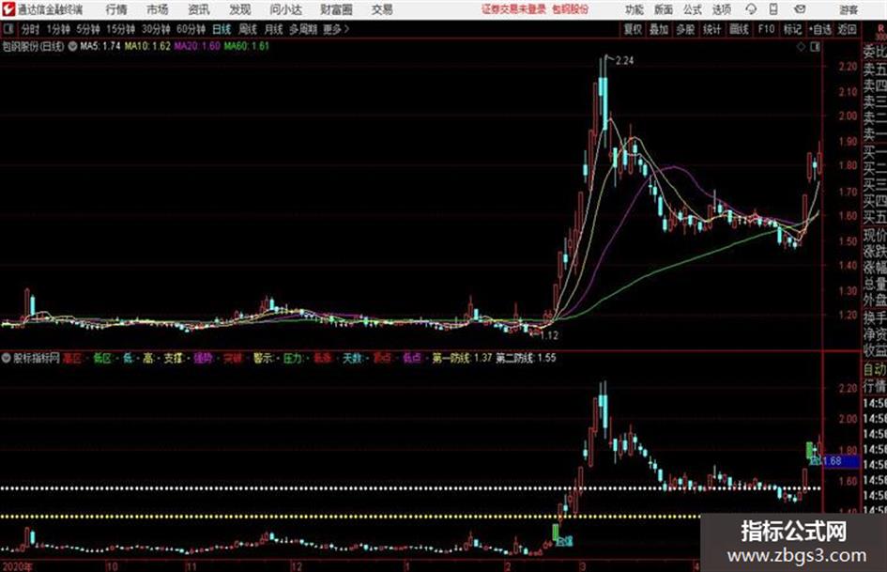Screen dimensions: 887x572
Task: Switch to 5分钟 chart period
Action: [87, 29]
